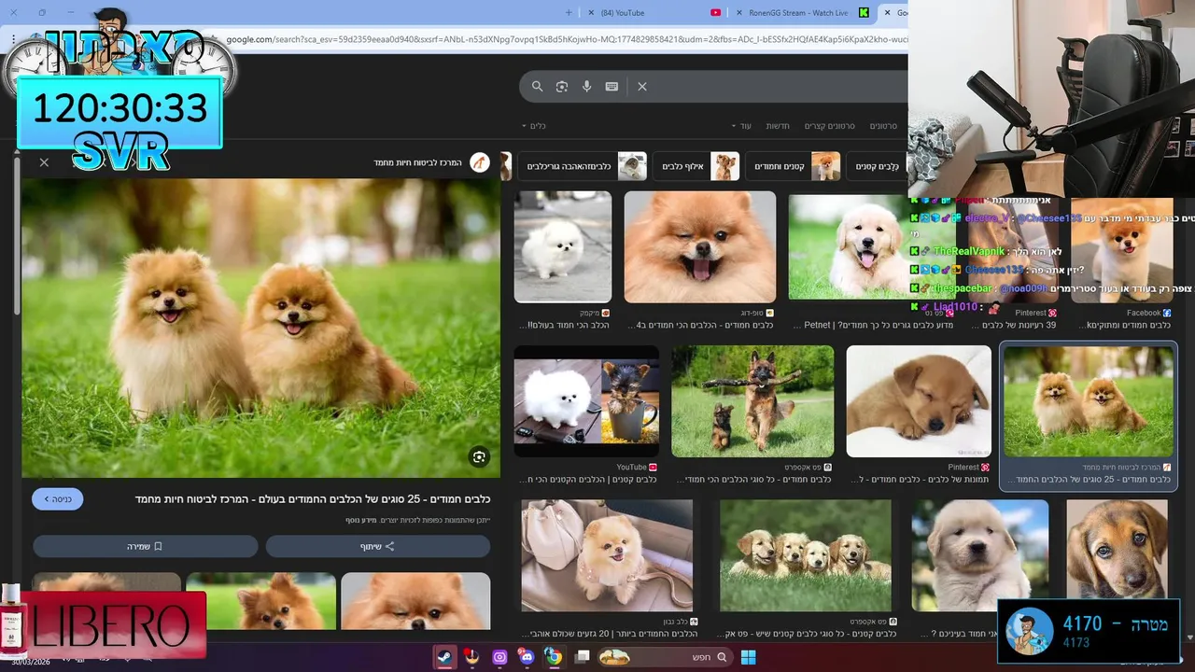Open the YouTube white dog and Yorkie thumbnail
1195x672 pixels.
click(586, 401)
